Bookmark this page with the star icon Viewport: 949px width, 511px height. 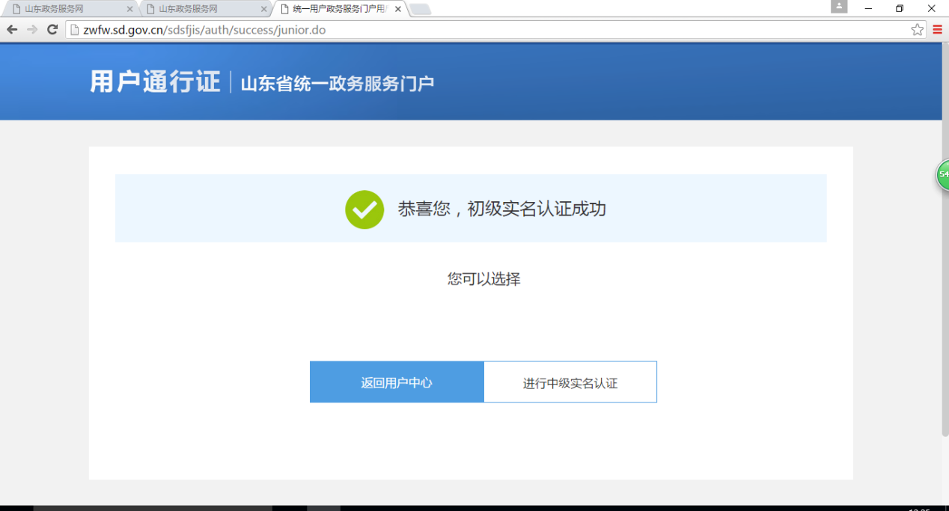click(x=917, y=30)
